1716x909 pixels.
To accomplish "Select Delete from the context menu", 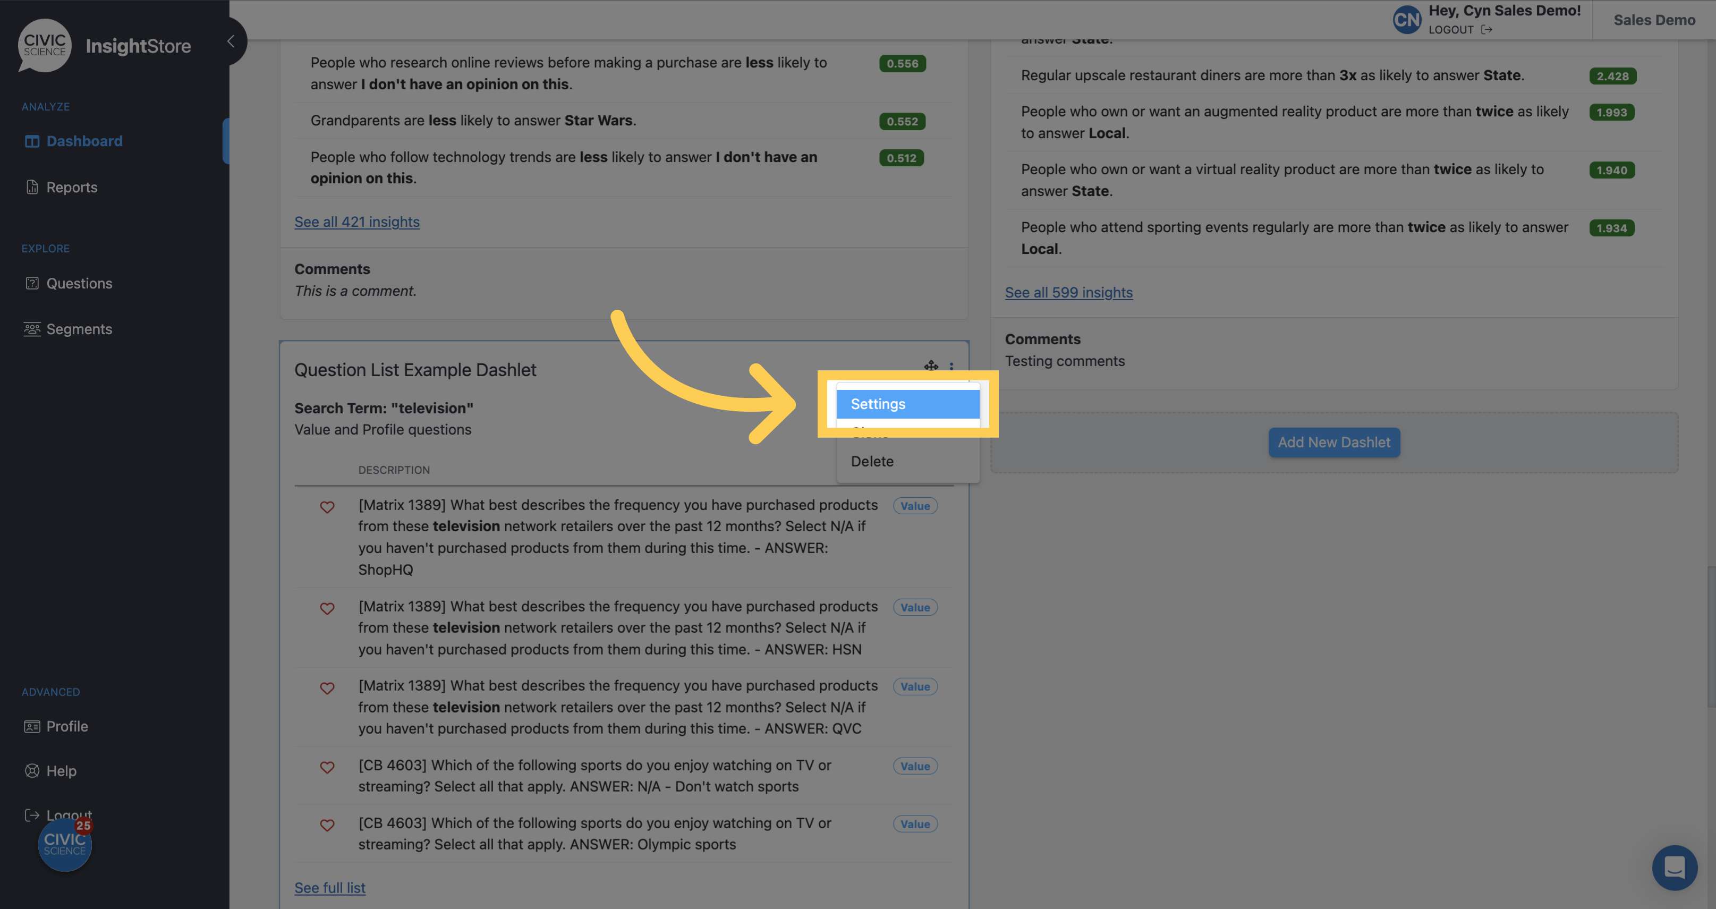I will coord(872,461).
